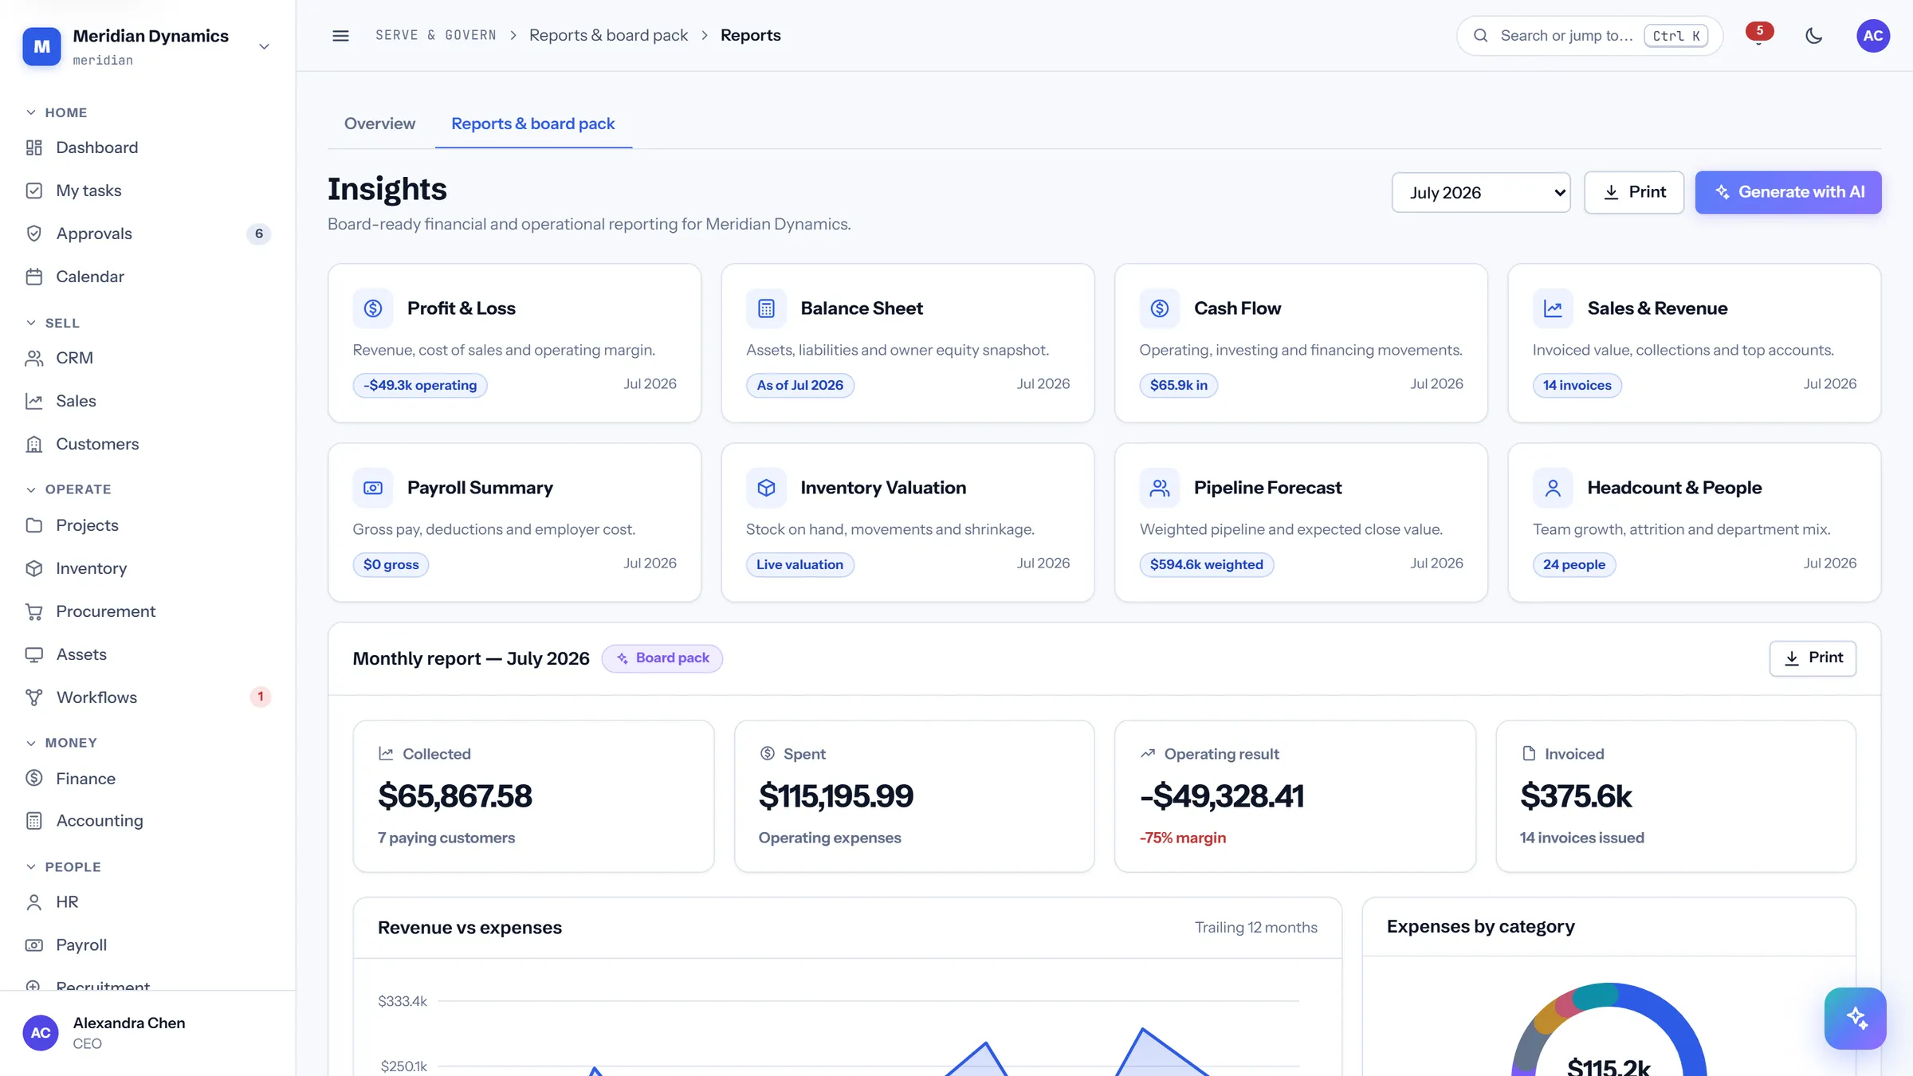Click the Inventory Valuation cube icon
The image size is (1913, 1076).
pos(766,488)
